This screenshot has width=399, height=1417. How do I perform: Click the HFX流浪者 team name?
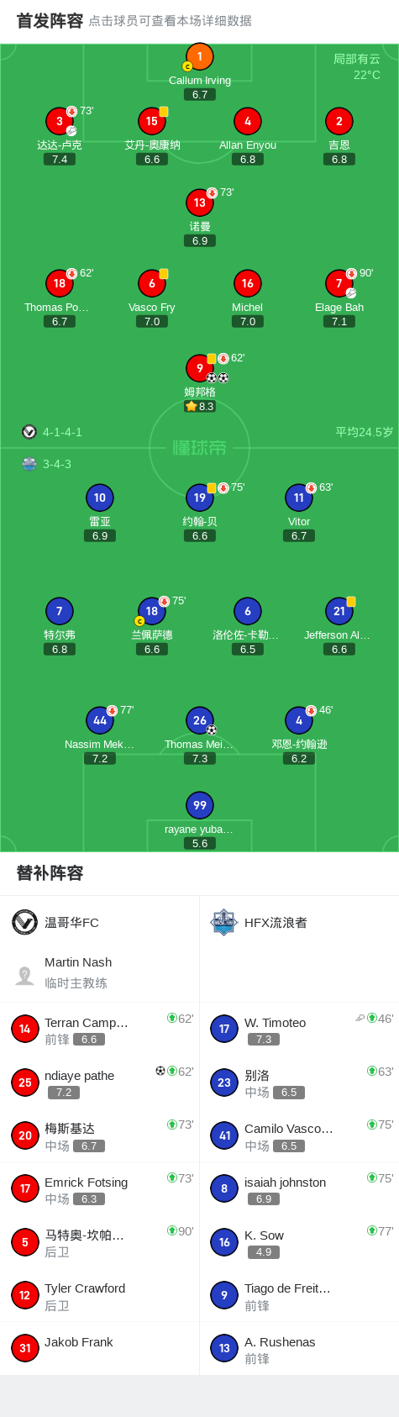(x=276, y=923)
